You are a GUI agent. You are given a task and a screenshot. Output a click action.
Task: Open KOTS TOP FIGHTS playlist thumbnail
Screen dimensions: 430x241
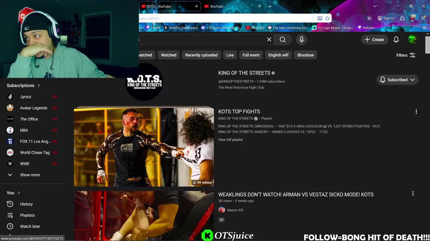[x=144, y=147]
